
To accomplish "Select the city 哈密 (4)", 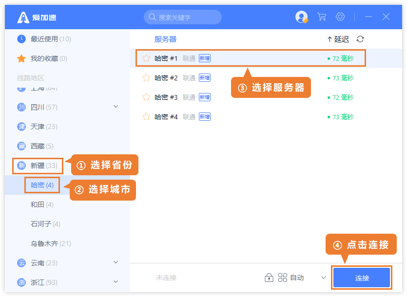I will coord(42,185).
